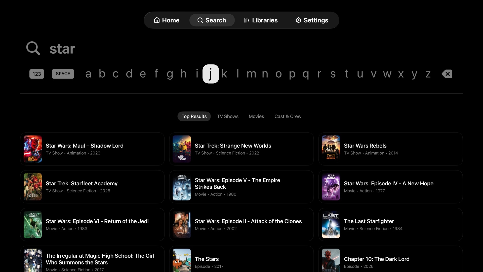Screen dimensions: 483x272
Task: Select the letter t key
Action: tap(346, 74)
